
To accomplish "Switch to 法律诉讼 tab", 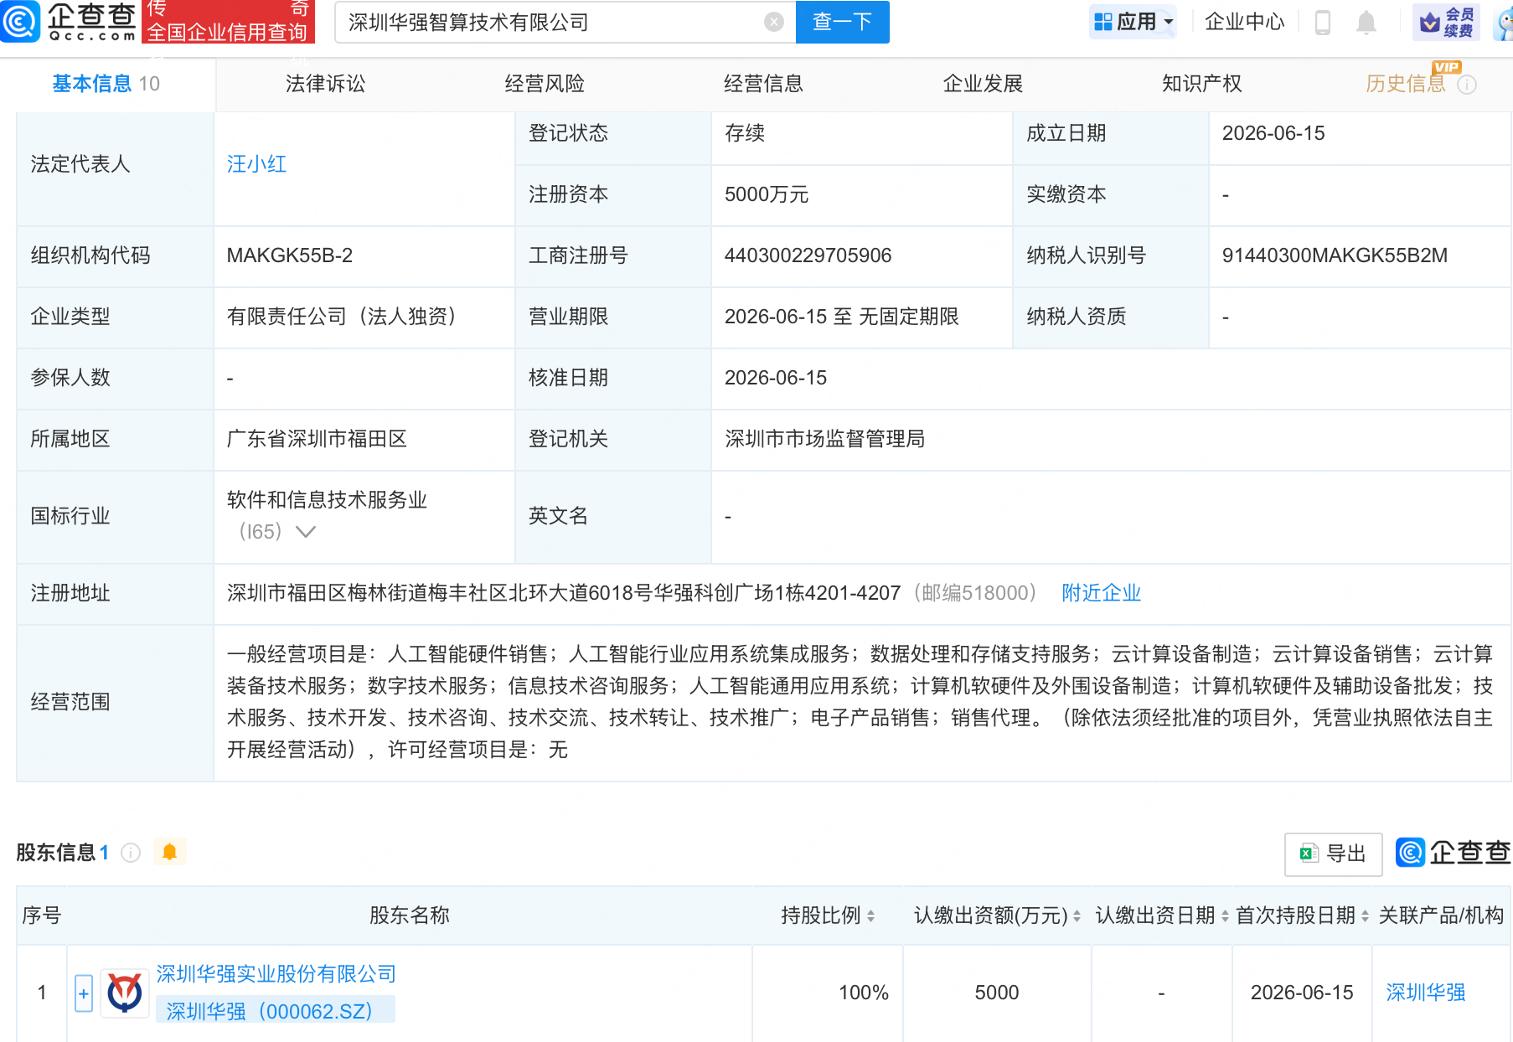I will (326, 84).
